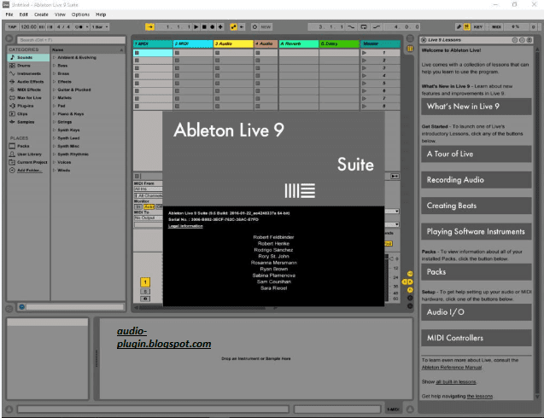Select Drums category in browser
The width and height of the screenshot is (544, 418).
pyautogui.click(x=28, y=66)
